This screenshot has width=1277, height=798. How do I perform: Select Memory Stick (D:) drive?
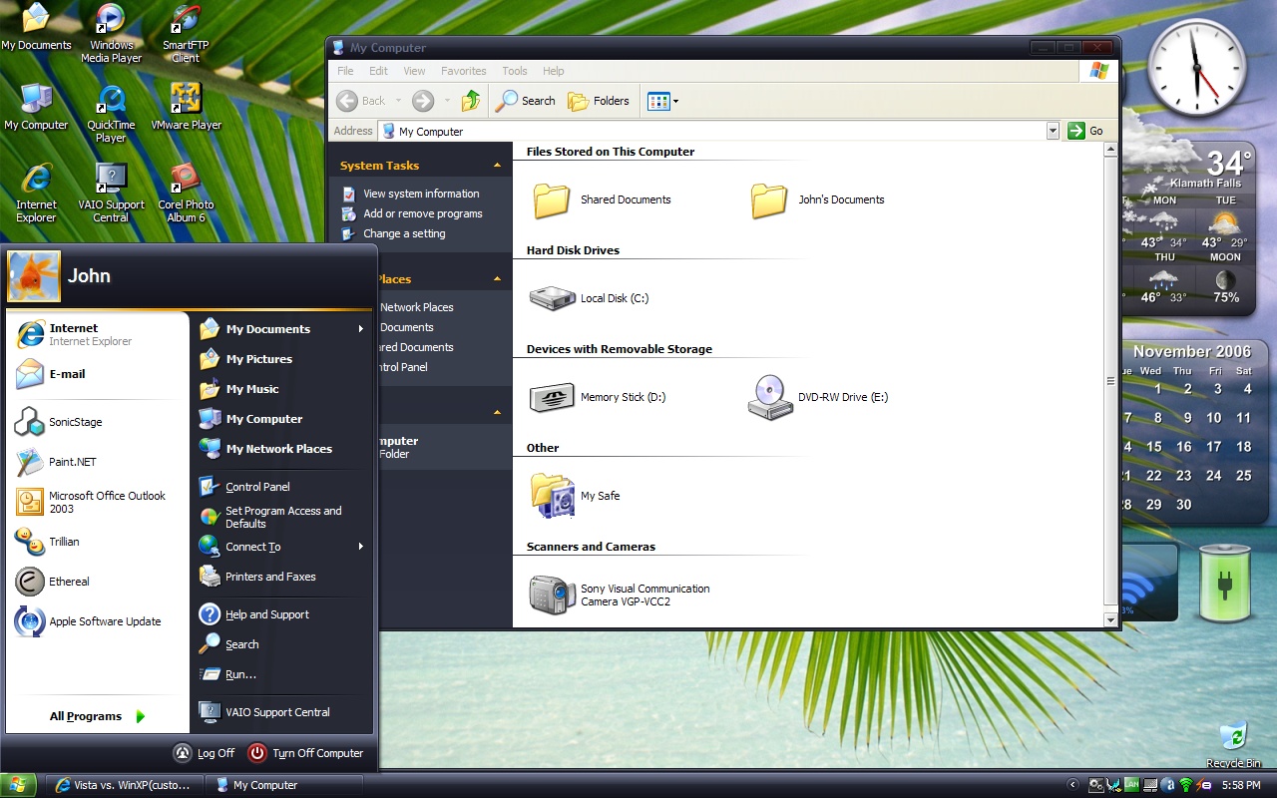click(x=597, y=397)
